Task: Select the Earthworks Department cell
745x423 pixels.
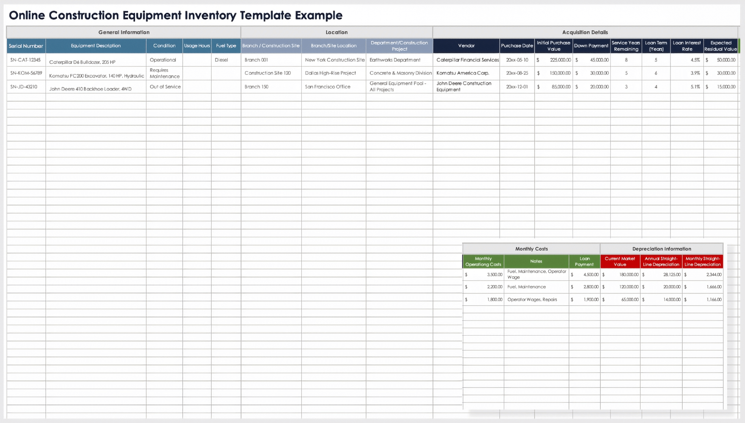Action: (395, 60)
